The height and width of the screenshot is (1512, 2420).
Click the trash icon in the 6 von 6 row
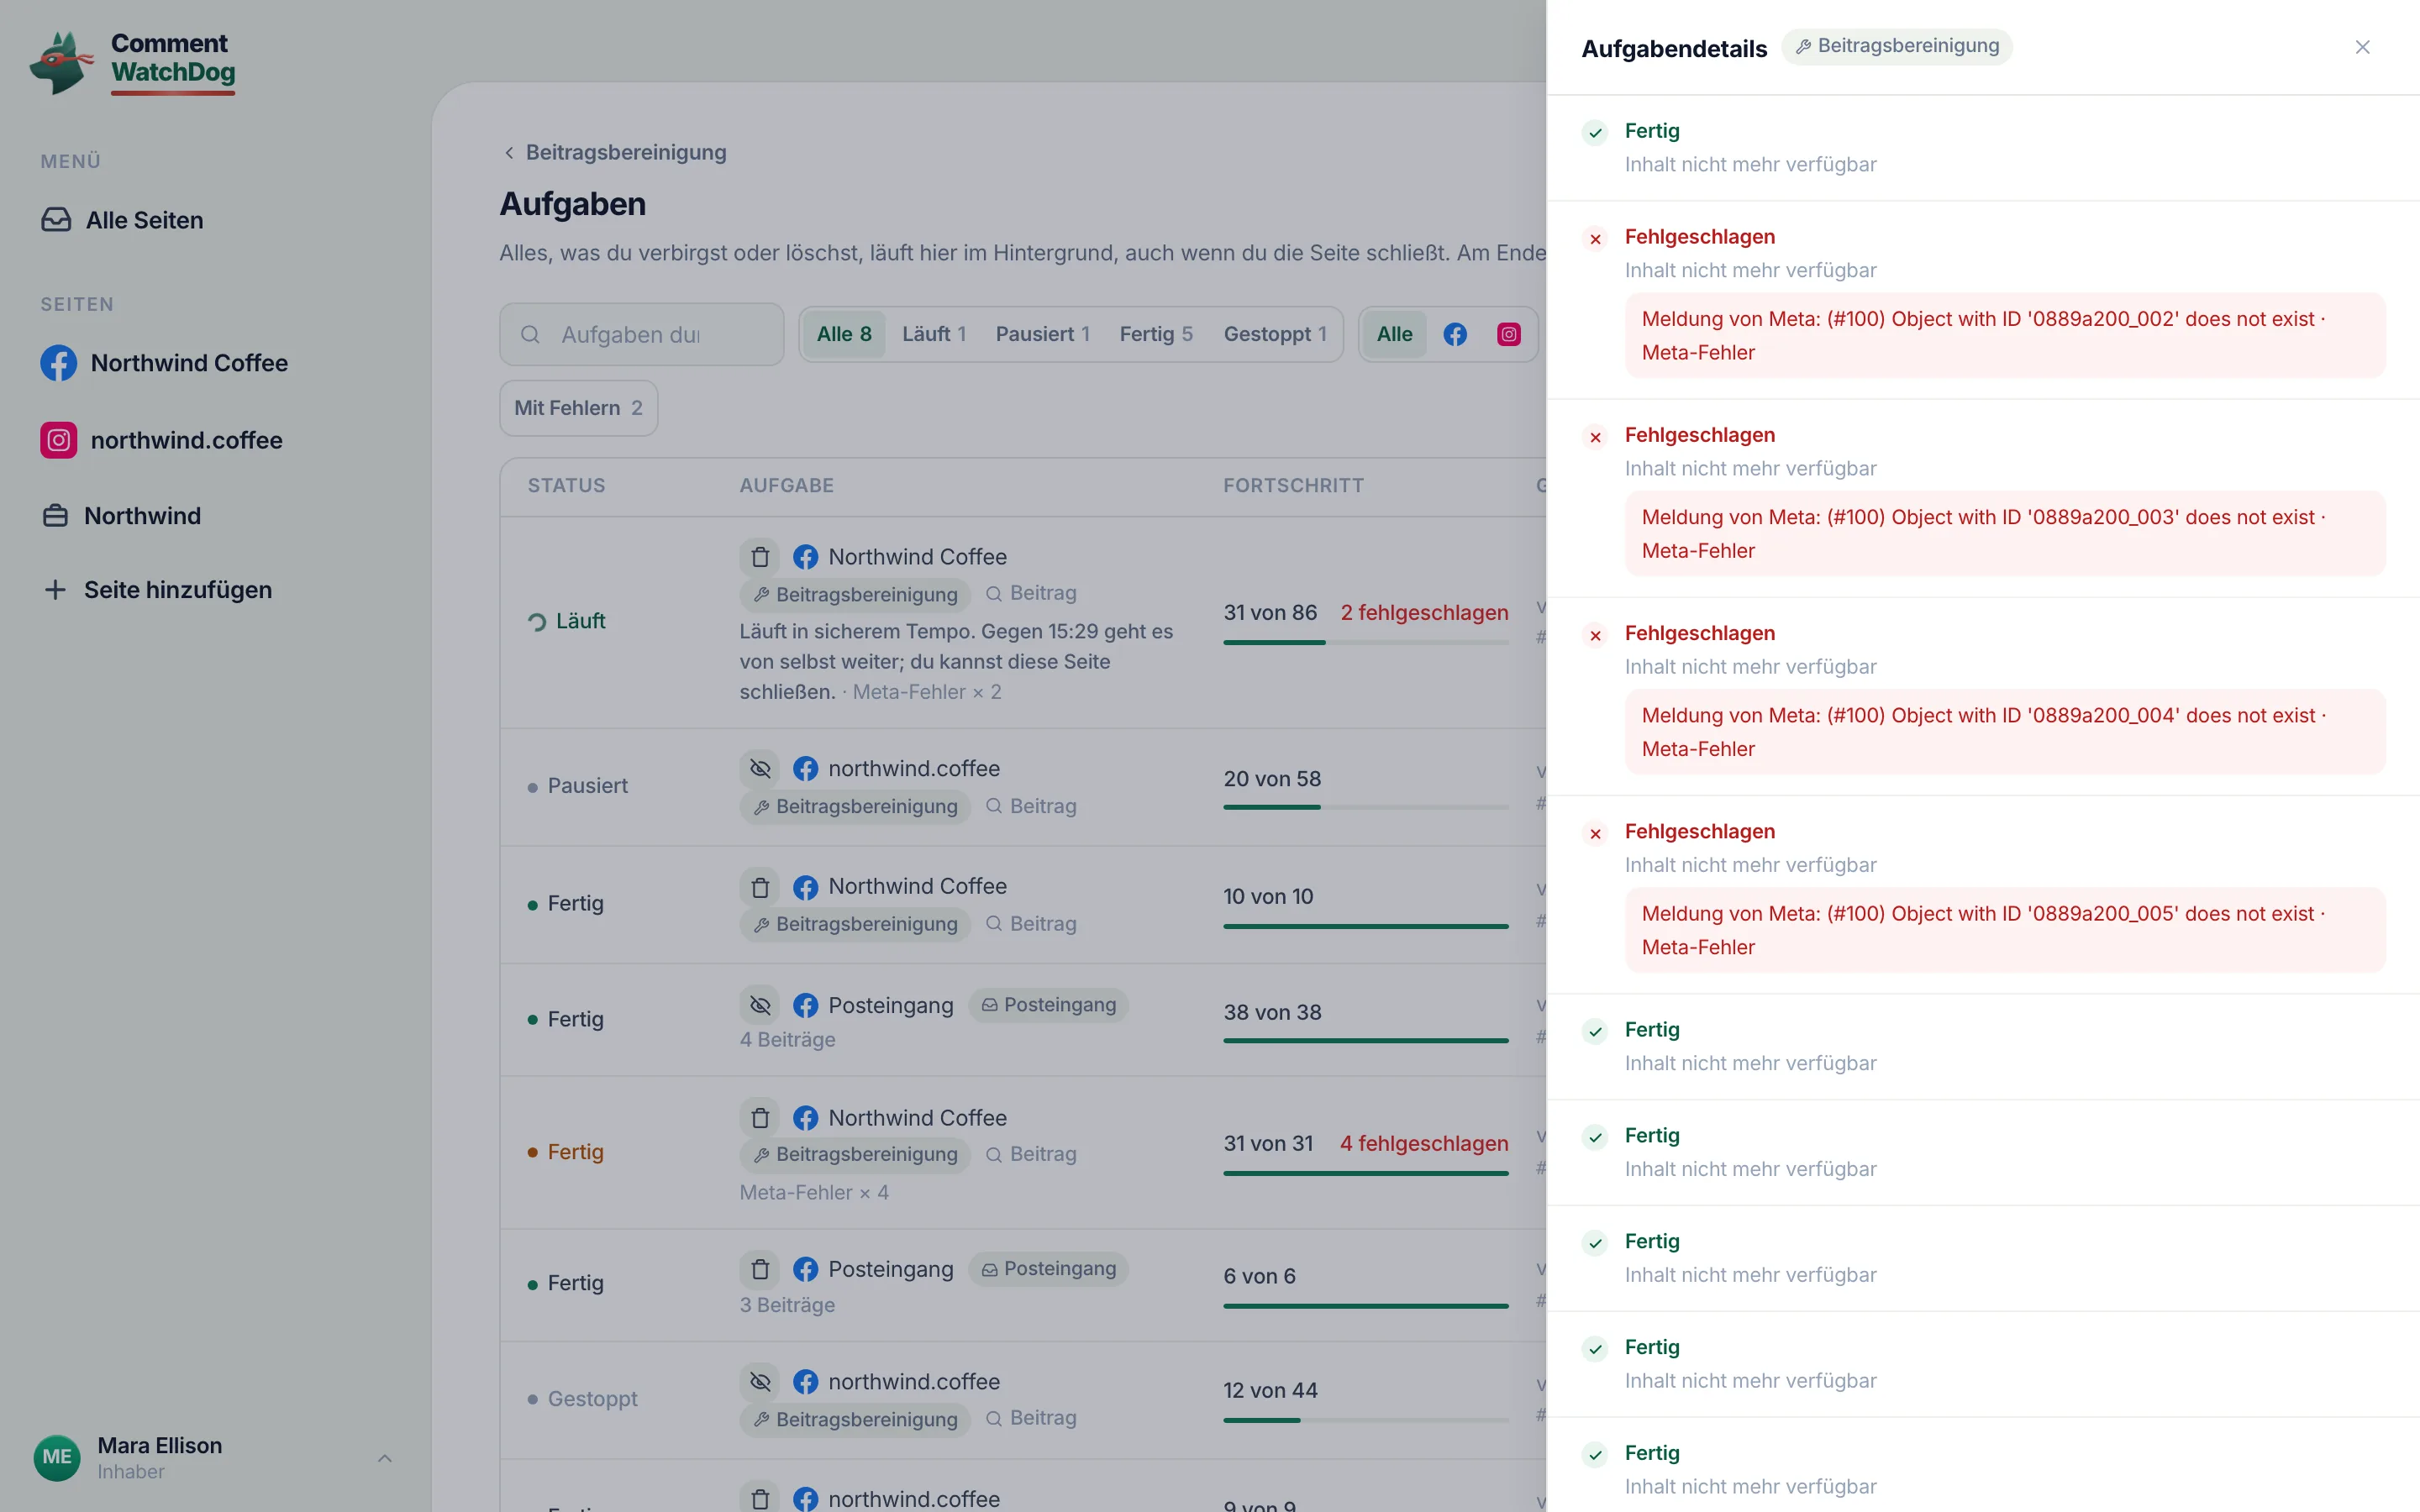point(760,1269)
